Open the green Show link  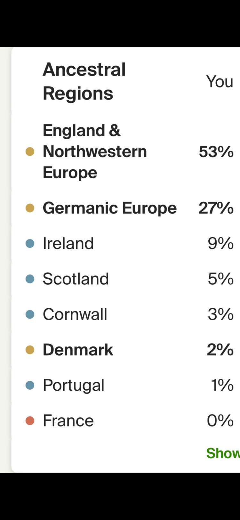pyautogui.click(x=223, y=453)
